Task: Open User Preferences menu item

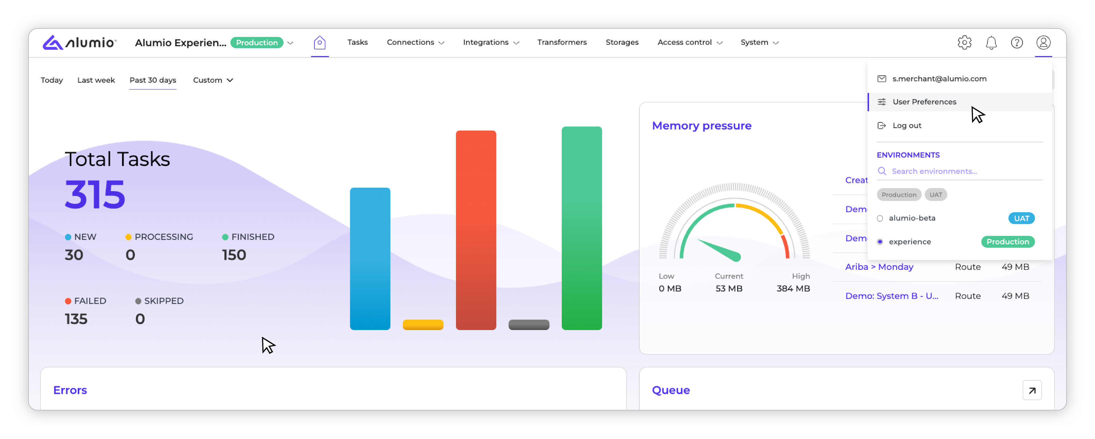Action: 924,102
